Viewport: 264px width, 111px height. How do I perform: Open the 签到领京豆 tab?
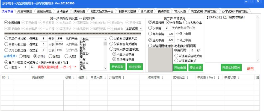[44, 11]
